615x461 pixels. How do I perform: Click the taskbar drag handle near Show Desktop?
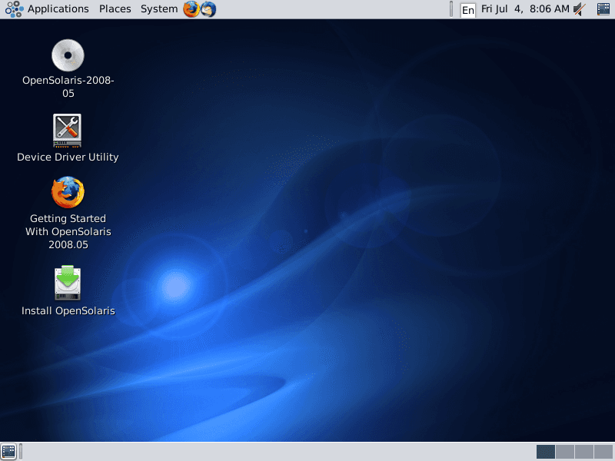coord(19,452)
